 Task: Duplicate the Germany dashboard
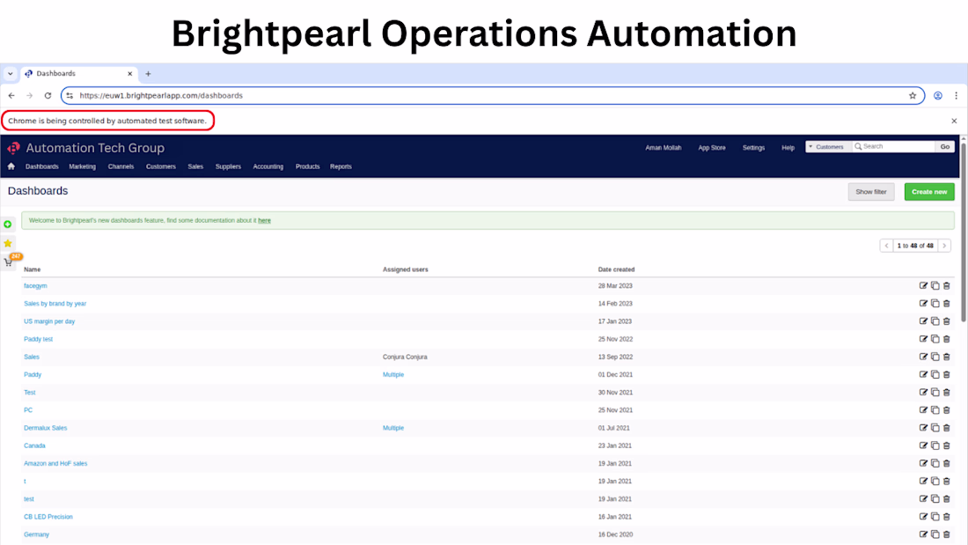935,534
